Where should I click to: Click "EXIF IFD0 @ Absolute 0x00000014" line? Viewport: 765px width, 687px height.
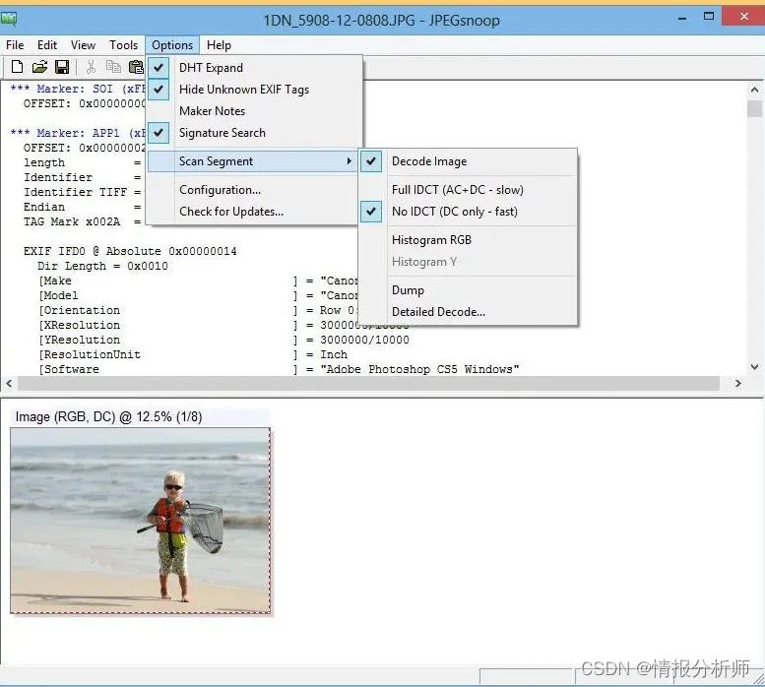pos(130,251)
